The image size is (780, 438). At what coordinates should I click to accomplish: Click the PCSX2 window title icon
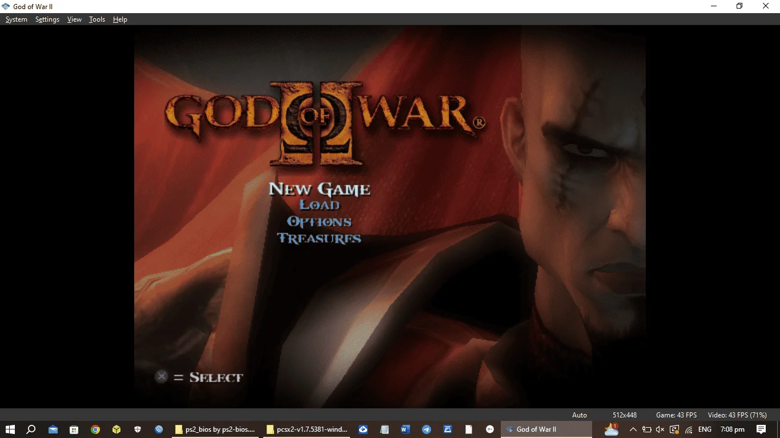click(6, 6)
